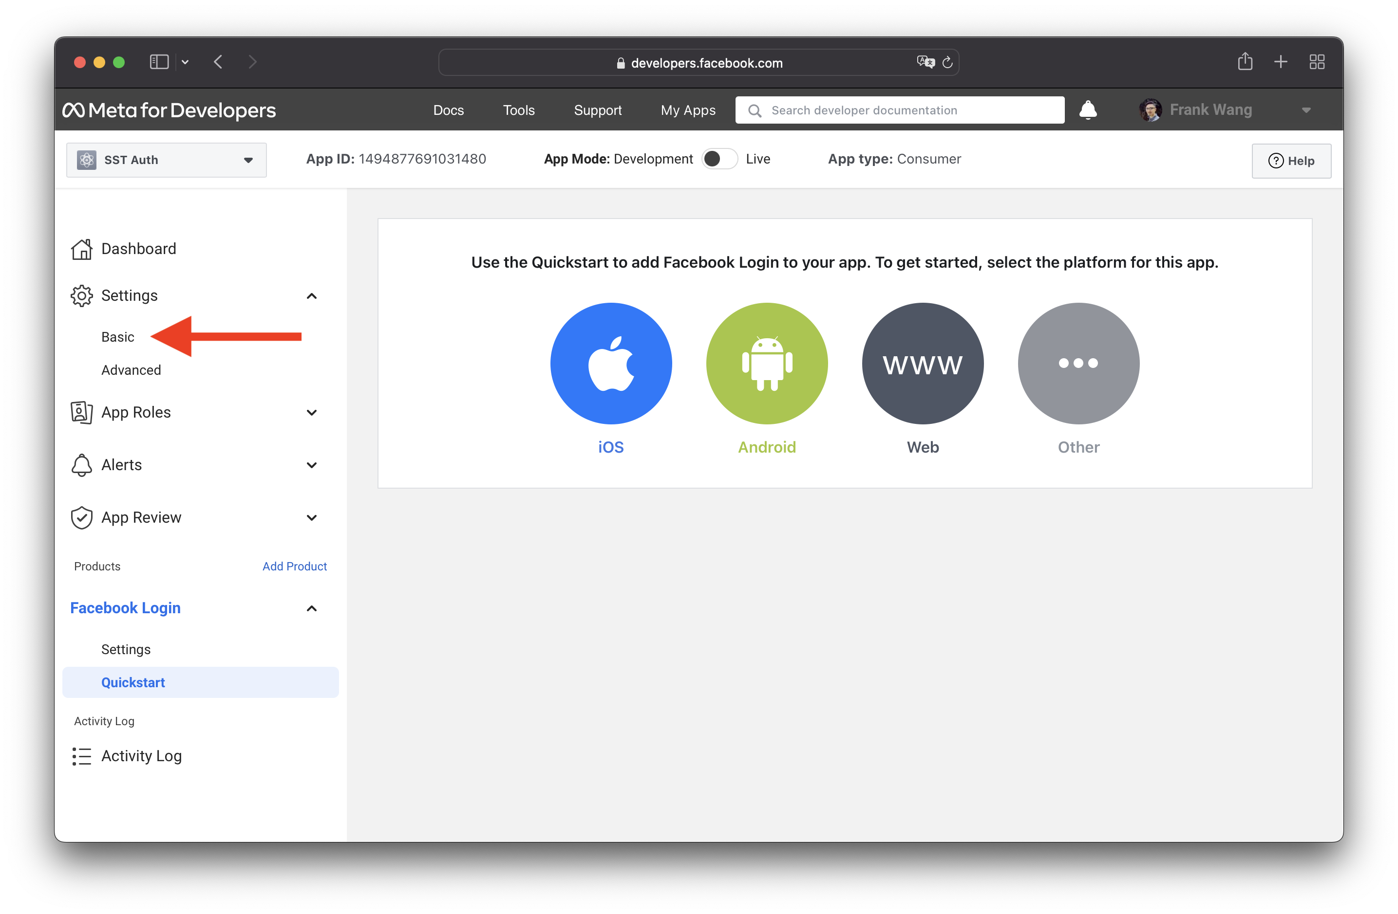Click Frank Wang profile avatar
This screenshot has width=1398, height=914.
coord(1150,110)
